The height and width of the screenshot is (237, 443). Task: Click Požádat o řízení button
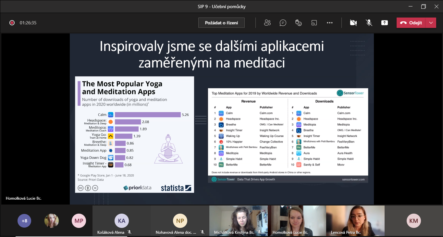click(221, 23)
